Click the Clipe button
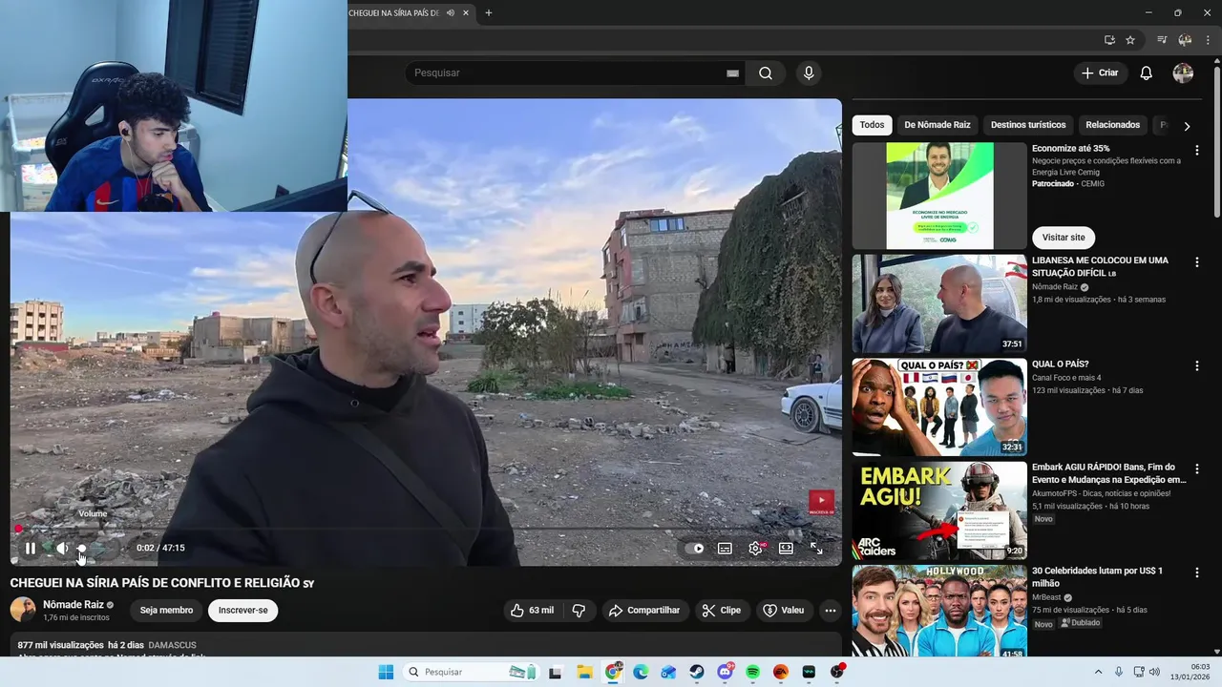 click(722, 611)
